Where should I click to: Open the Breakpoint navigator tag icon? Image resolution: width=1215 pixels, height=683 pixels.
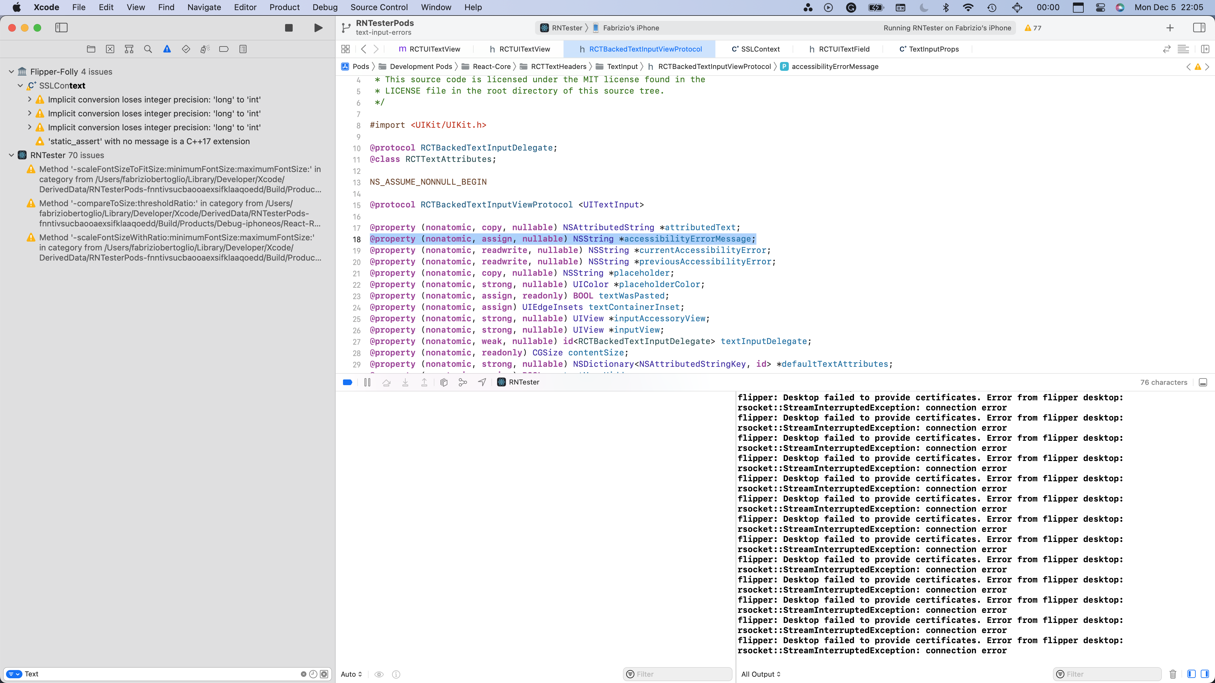pos(224,49)
